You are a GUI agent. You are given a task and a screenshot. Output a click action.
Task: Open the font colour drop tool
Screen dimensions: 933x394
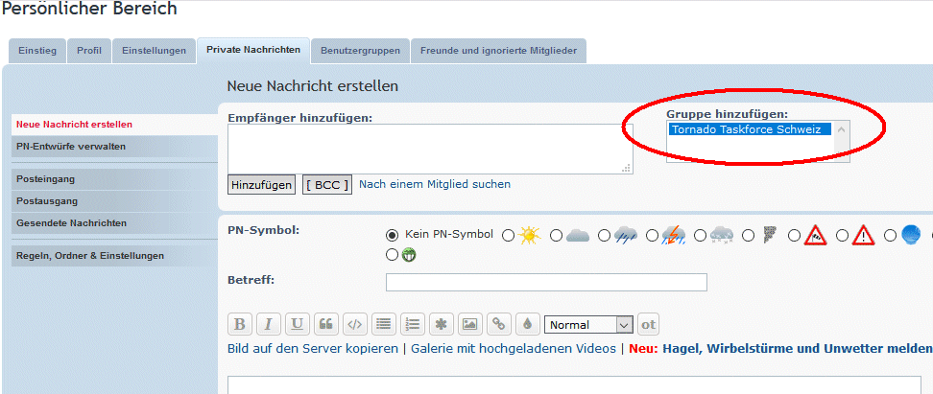[x=527, y=324]
